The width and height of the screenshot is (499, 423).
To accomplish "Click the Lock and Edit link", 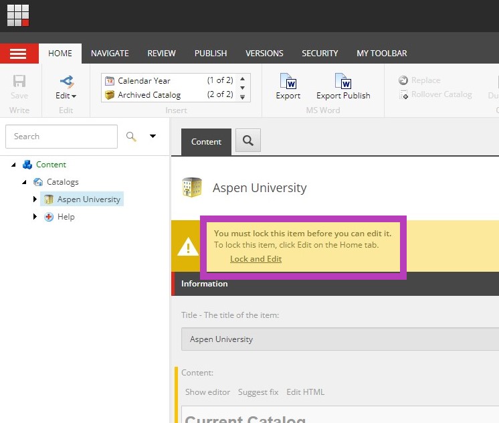I will point(256,259).
